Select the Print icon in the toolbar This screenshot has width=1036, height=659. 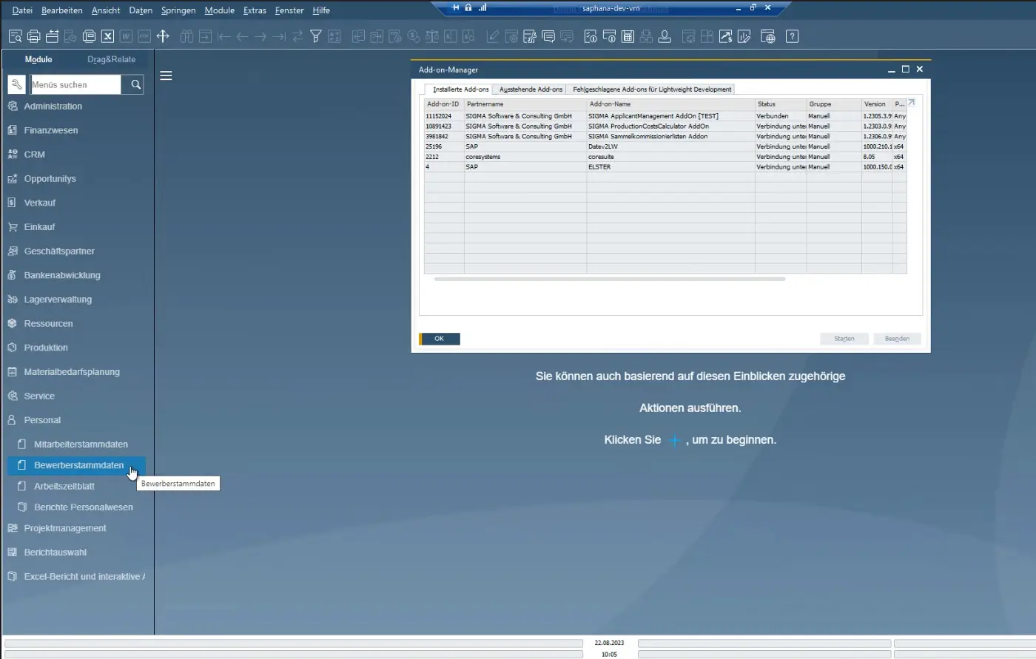coord(34,36)
